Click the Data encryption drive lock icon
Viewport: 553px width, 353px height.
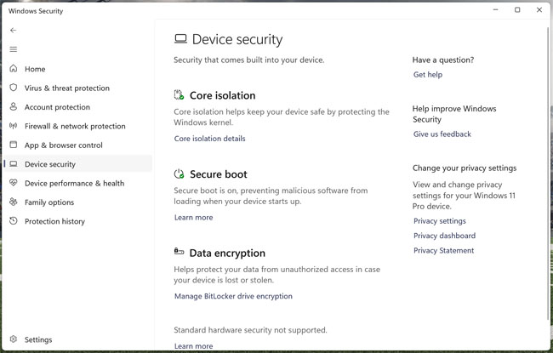coord(180,252)
